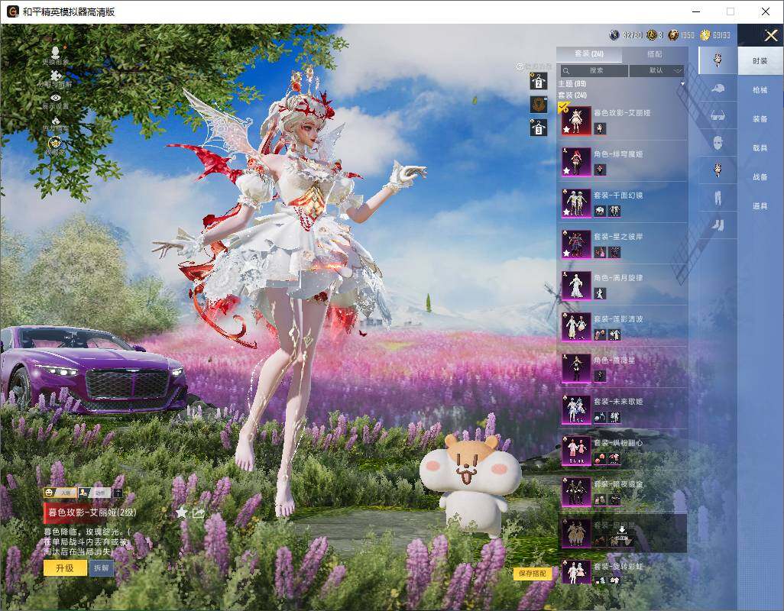The height and width of the screenshot is (611, 784).
Task: Expand the 主题 (89) section arrow
Action: [682, 84]
